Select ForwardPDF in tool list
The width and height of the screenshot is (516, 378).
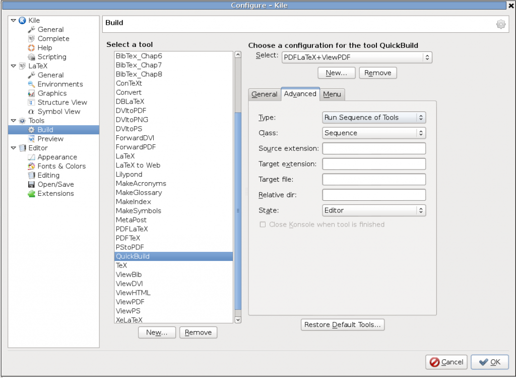tap(174, 147)
